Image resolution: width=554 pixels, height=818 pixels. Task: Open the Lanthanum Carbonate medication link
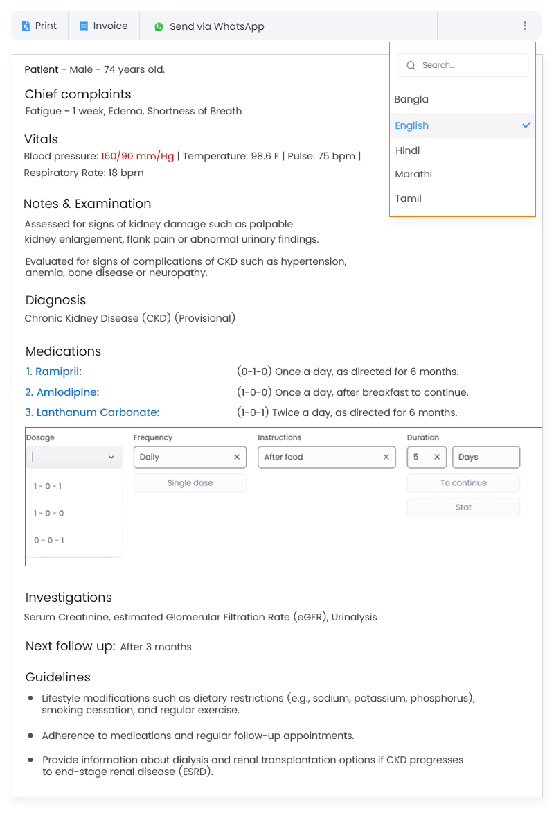(x=92, y=412)
